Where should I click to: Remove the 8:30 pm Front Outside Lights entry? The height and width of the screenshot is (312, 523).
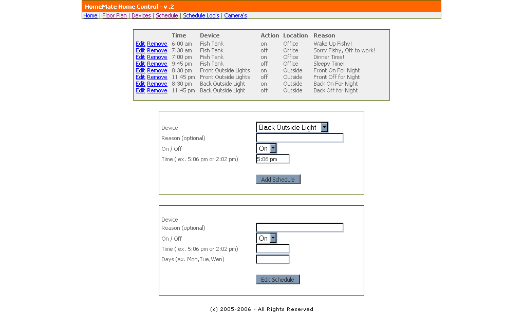click(157, 70)
